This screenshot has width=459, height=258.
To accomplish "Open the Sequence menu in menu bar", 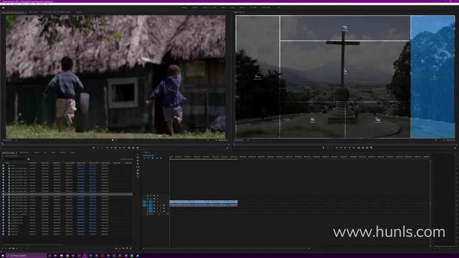I will (16, 4).
